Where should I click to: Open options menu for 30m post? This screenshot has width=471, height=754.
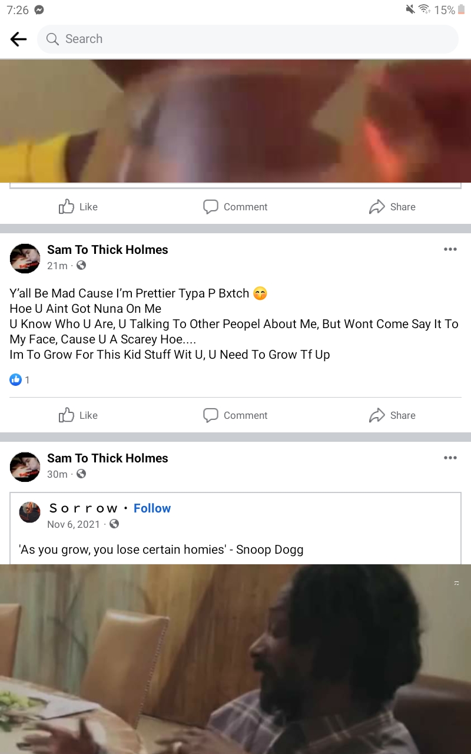(450, 458)
